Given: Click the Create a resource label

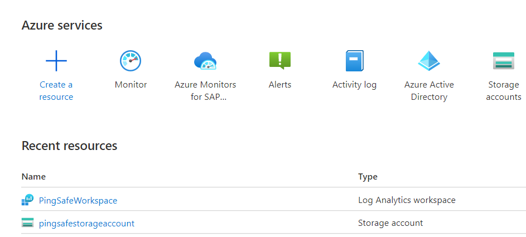Looking at the screenshot, I should click(56, 91).
